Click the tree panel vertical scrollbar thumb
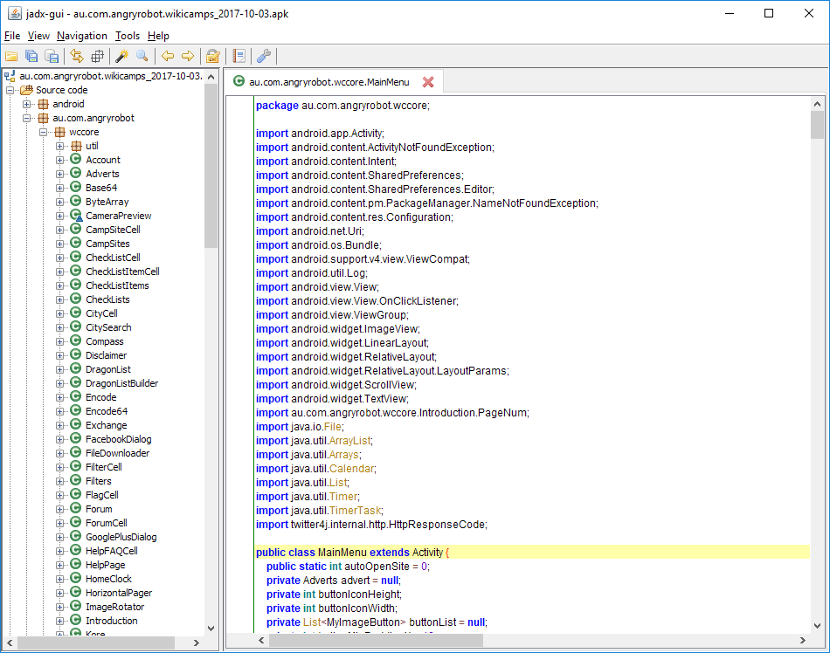 pyautogui.click(x=211, y=166)
